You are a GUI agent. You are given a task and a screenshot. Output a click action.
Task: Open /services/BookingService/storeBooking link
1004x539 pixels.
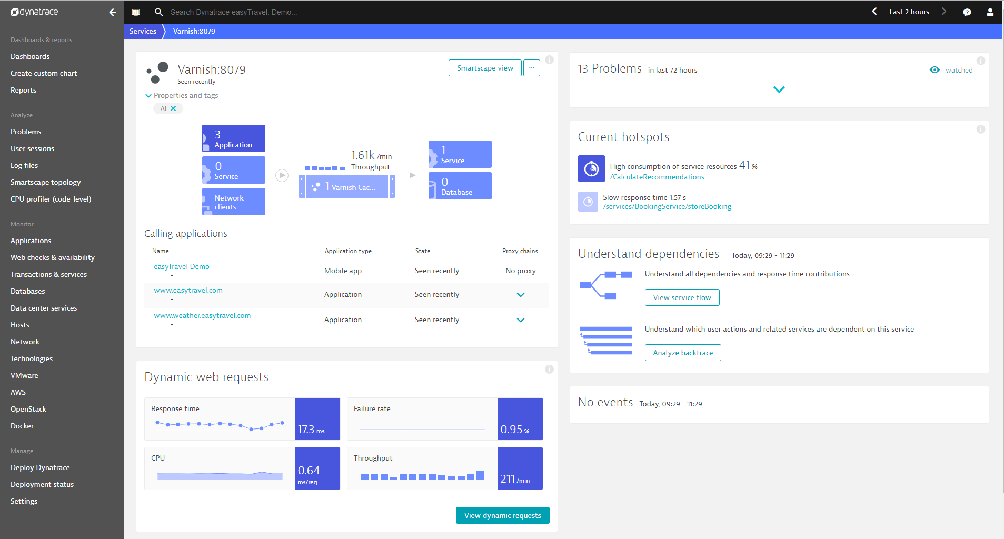(x=667, y=206)
